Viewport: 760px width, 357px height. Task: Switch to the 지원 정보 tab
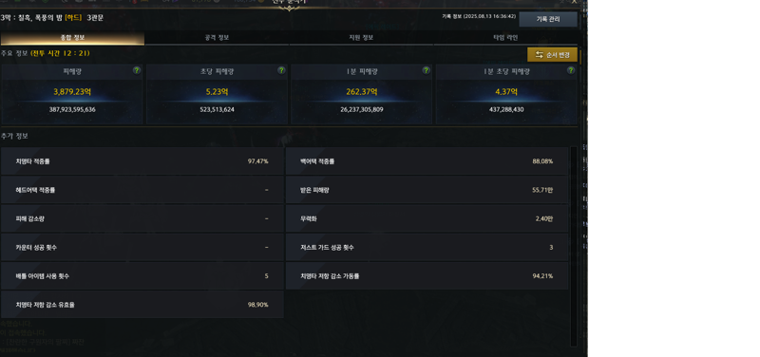pos(361,38)
